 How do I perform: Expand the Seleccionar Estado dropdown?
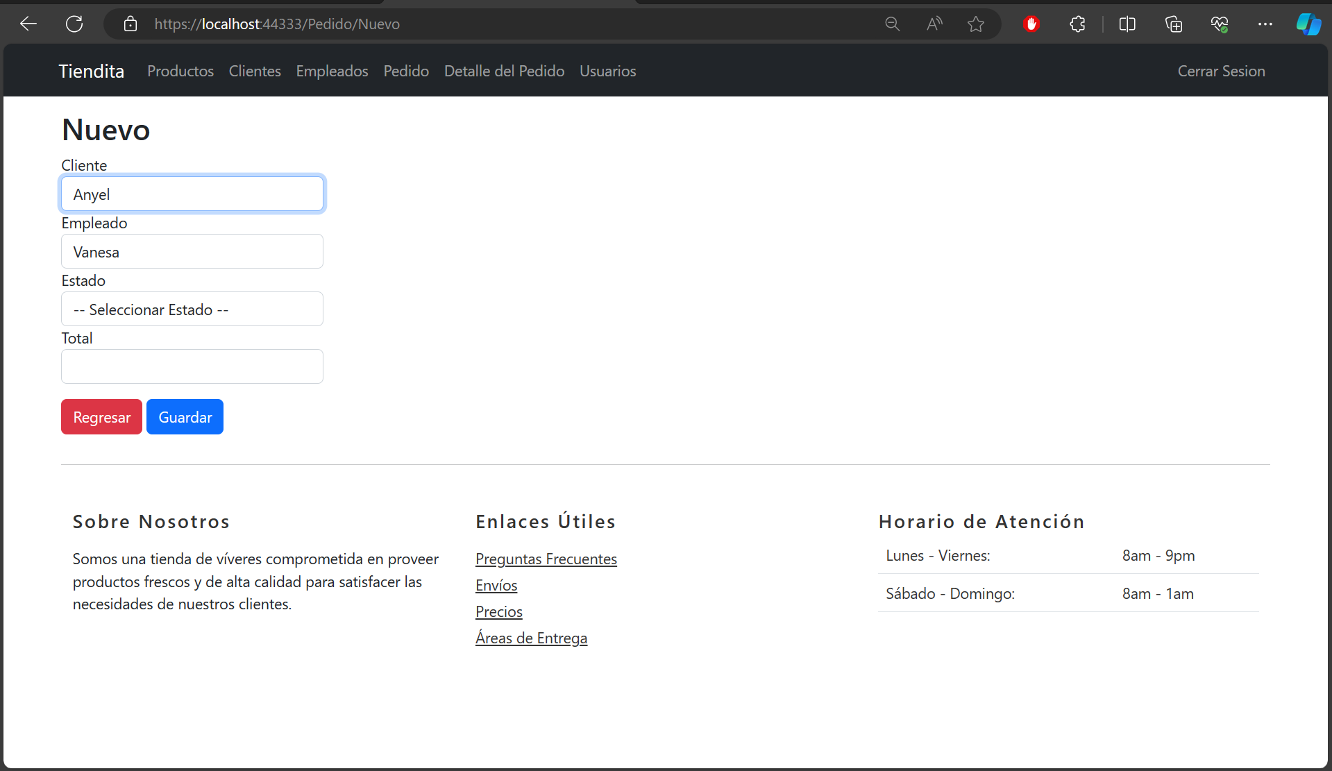point(192,309)
